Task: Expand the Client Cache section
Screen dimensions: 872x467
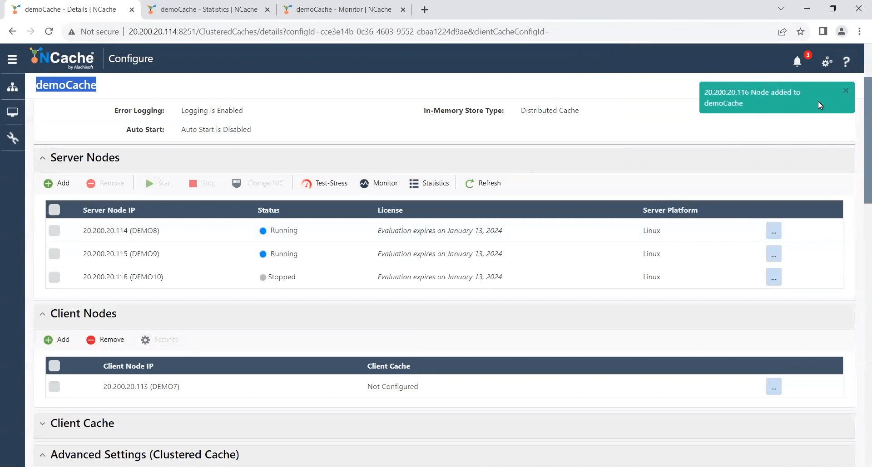Action: click(x=42, y=423)
